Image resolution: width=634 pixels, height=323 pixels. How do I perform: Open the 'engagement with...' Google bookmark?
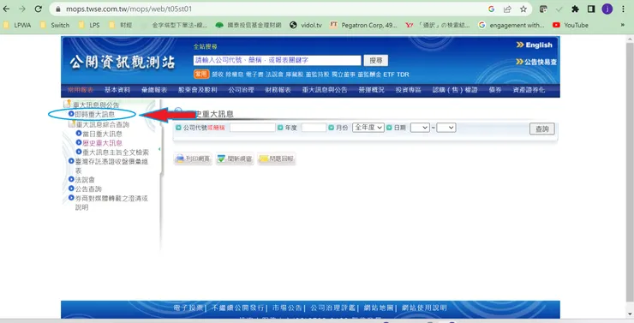click(x=511, y=25)
